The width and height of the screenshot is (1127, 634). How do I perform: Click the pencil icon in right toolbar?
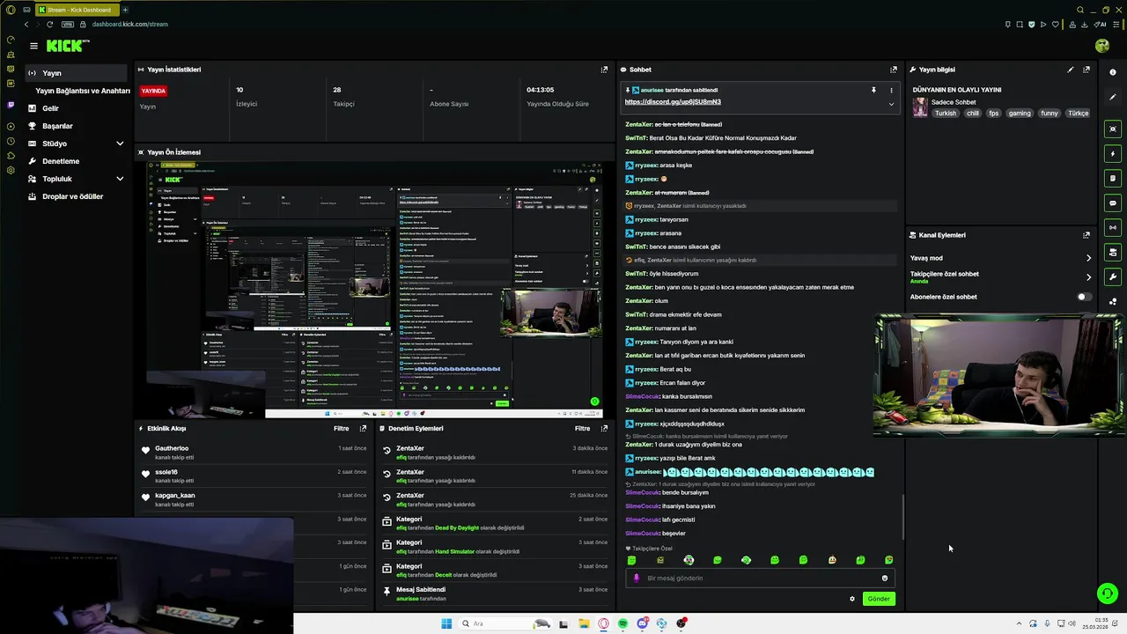(1114, 97)
